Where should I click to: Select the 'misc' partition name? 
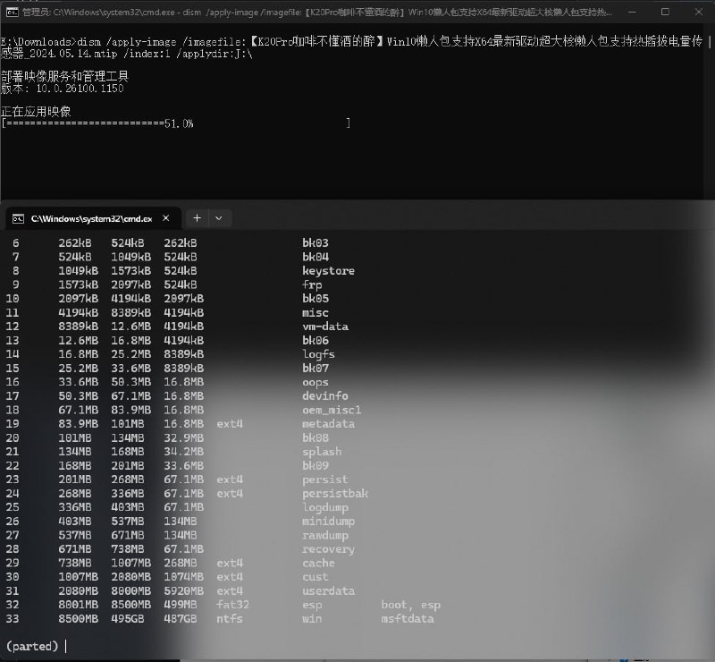tap(315, 313)
